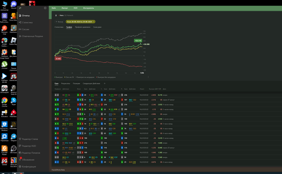The height and width of the screenshot is (174, 282).
Task: Open the Google Chrome desktop shortcut
Action: 4,102
